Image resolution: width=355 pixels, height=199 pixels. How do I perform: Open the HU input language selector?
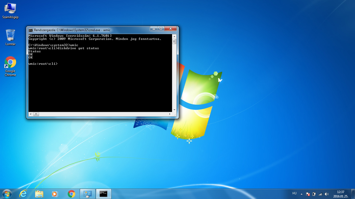[x=294, y=194]
